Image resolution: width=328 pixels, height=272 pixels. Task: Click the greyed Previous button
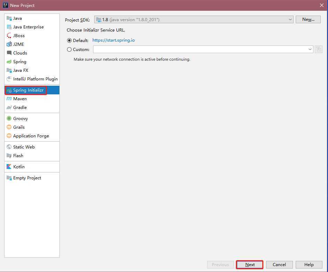point(221,265)
